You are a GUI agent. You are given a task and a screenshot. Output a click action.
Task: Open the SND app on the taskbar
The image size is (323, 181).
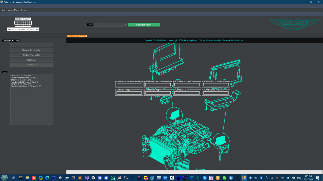(54, 178)
